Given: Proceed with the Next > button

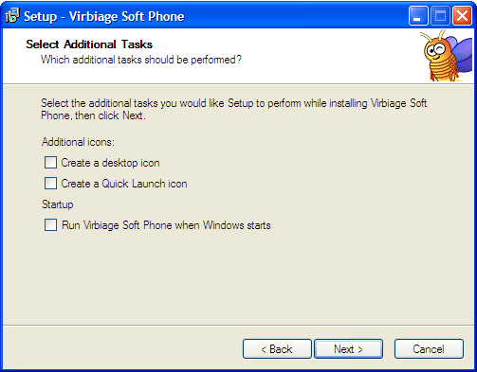Looking at the screenshot, I should click(348, 349).
